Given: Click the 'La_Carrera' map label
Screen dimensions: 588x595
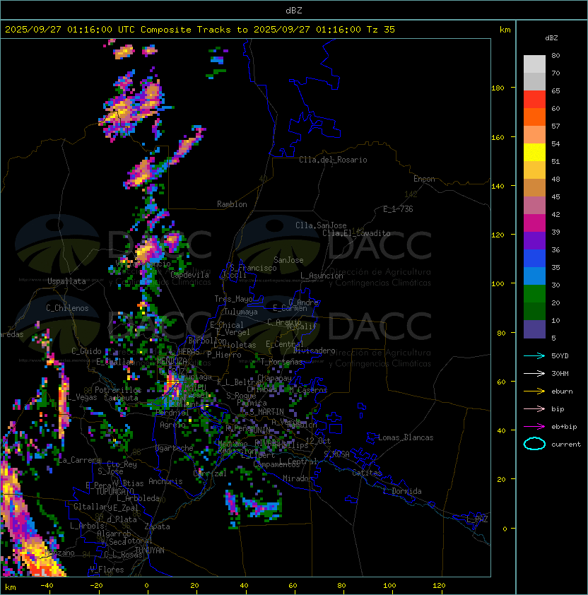Looking at the screenshot, I should pyautogui.click(x=80, y=460).
